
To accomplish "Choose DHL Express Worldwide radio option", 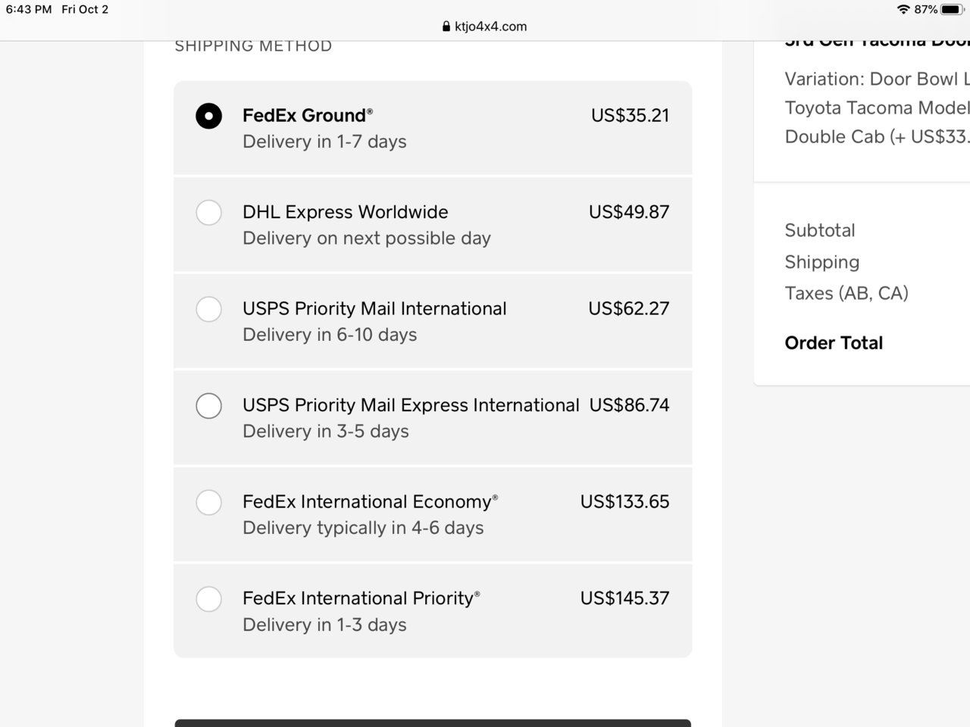I will tap(208, 212).
